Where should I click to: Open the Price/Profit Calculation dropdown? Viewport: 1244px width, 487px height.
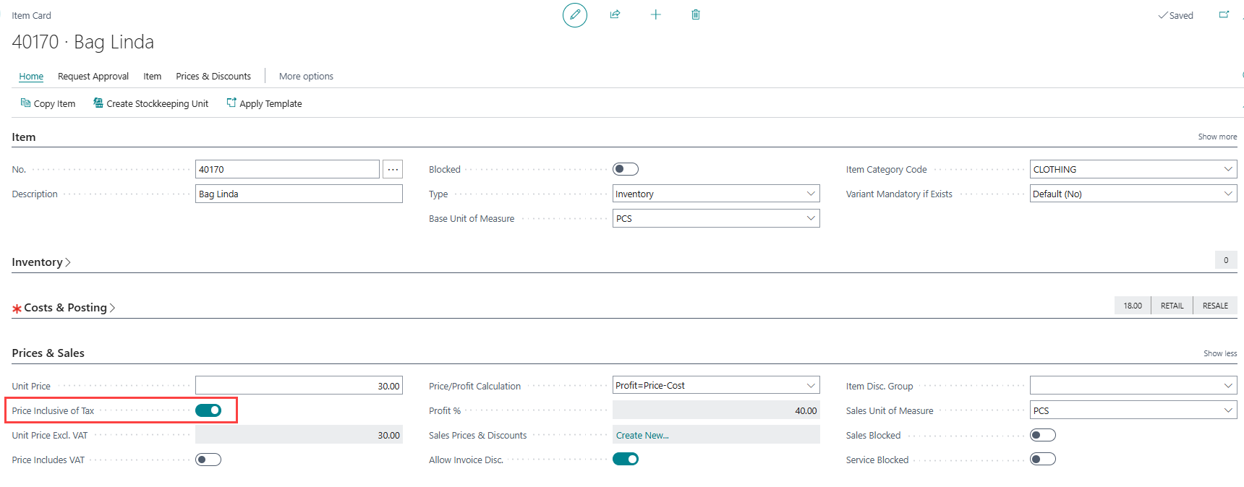[x=811, y=386]
